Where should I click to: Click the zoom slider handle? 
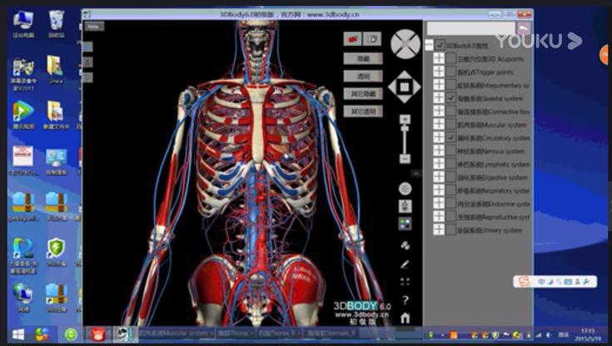[405, 128]
